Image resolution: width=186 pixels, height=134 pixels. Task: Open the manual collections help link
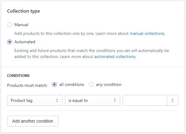147,34
